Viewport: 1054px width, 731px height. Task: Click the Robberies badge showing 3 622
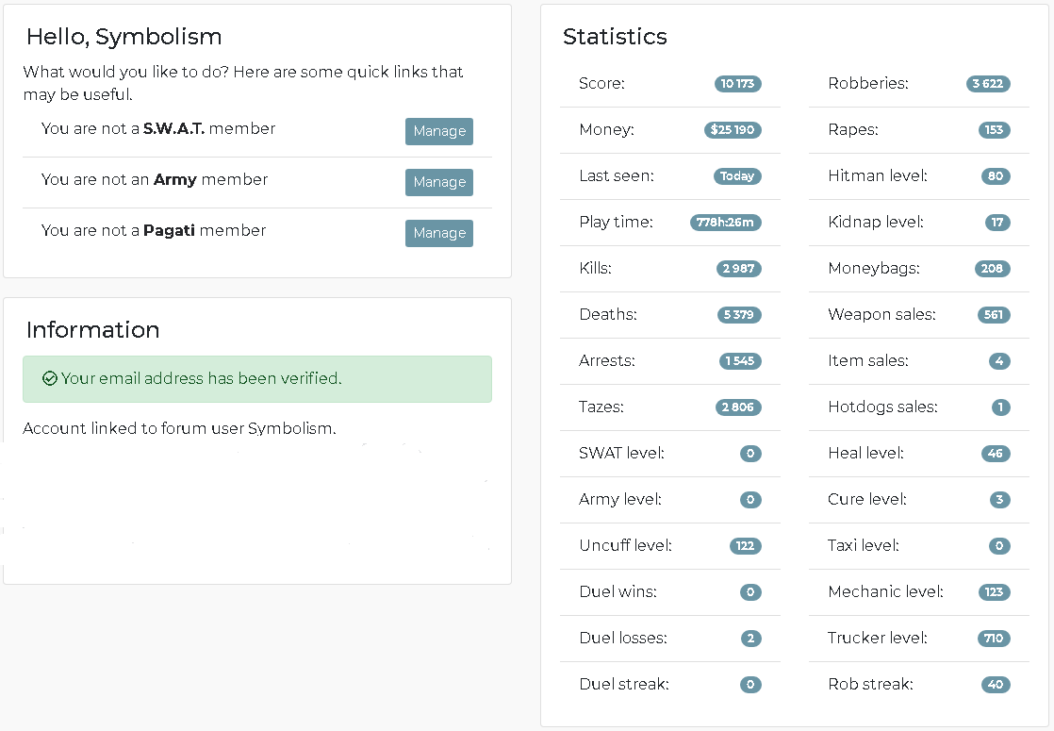pos(987,83)
